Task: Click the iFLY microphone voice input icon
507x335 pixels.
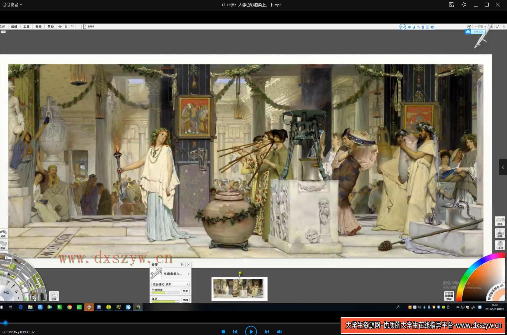Action: (x=423, y=27)
